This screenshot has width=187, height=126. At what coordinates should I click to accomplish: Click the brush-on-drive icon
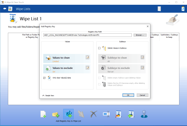[172, 20]
